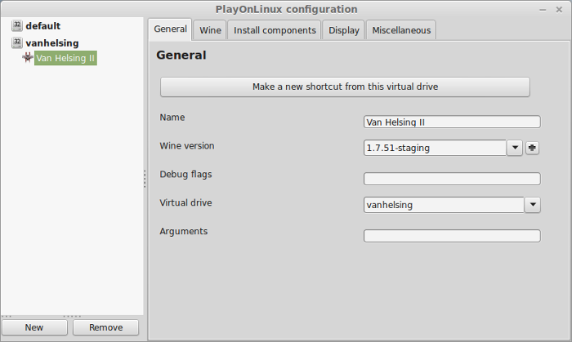This screenshot has width=572, height=342.
Task: Focus the Arguments input field
Action: 452,236
